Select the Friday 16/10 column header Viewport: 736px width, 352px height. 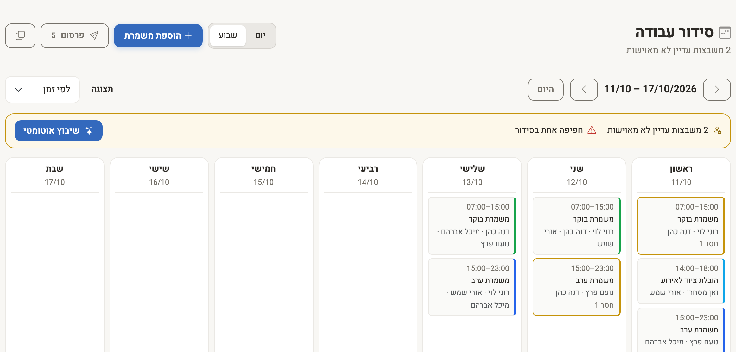pos(159,175)
